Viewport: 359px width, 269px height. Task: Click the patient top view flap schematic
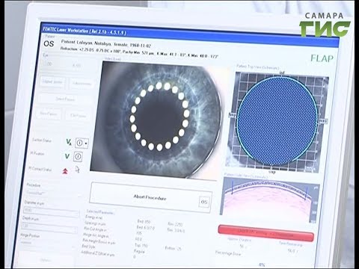[x=277, y=122]
